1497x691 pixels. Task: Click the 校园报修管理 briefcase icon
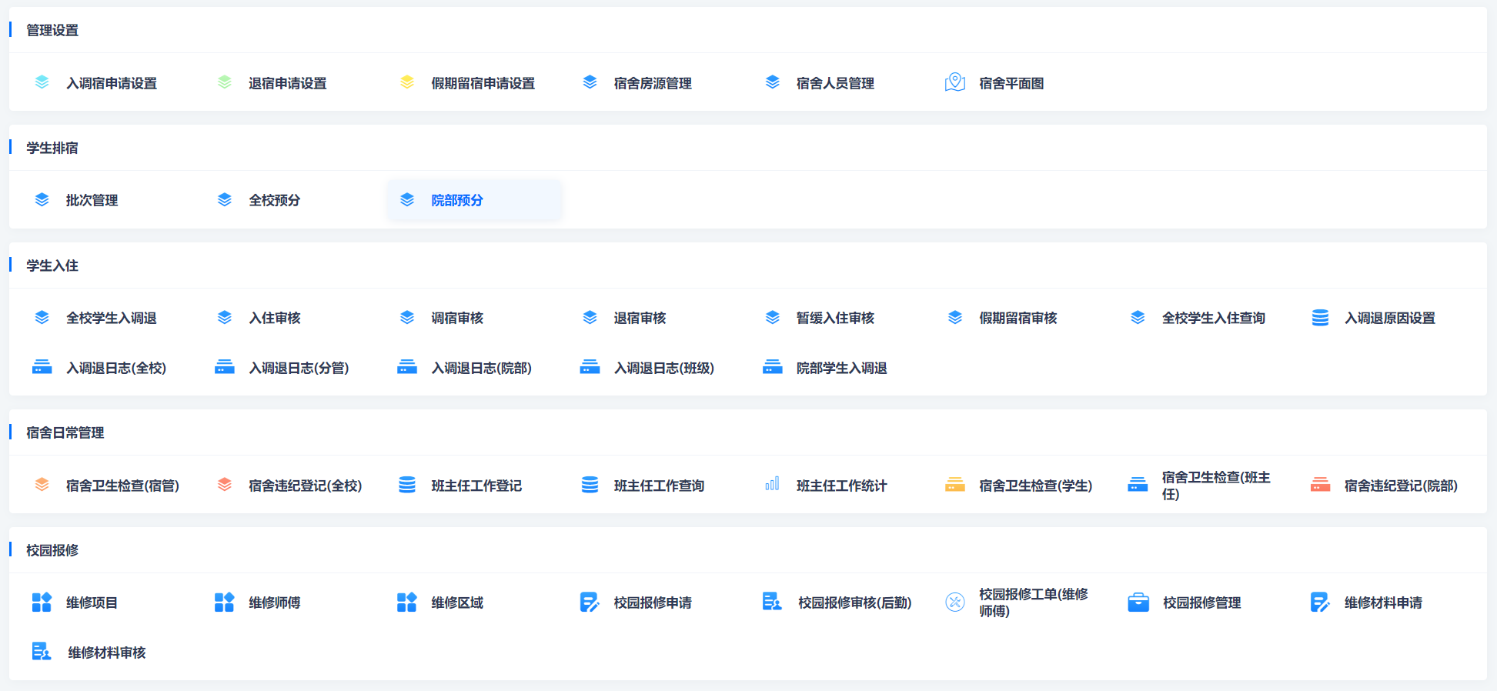coord(1138,603)
